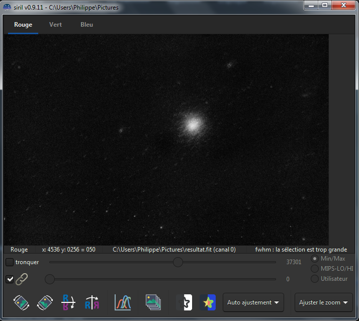This screenshot has width=359, height=321.
Task: Click the image stack sequence icon
Action: [153, 302]
